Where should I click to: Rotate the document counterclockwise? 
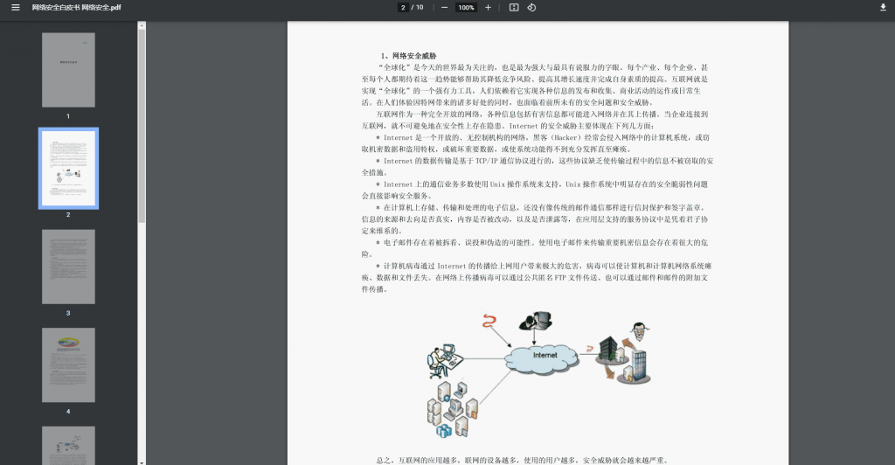point(531,7)
